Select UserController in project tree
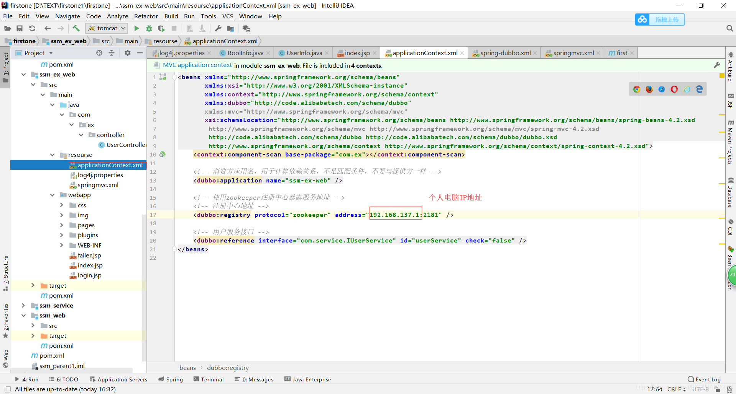 click(123, 145)
